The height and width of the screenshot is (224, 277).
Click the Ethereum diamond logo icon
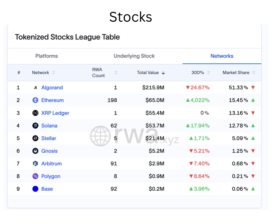click(35, 100)
